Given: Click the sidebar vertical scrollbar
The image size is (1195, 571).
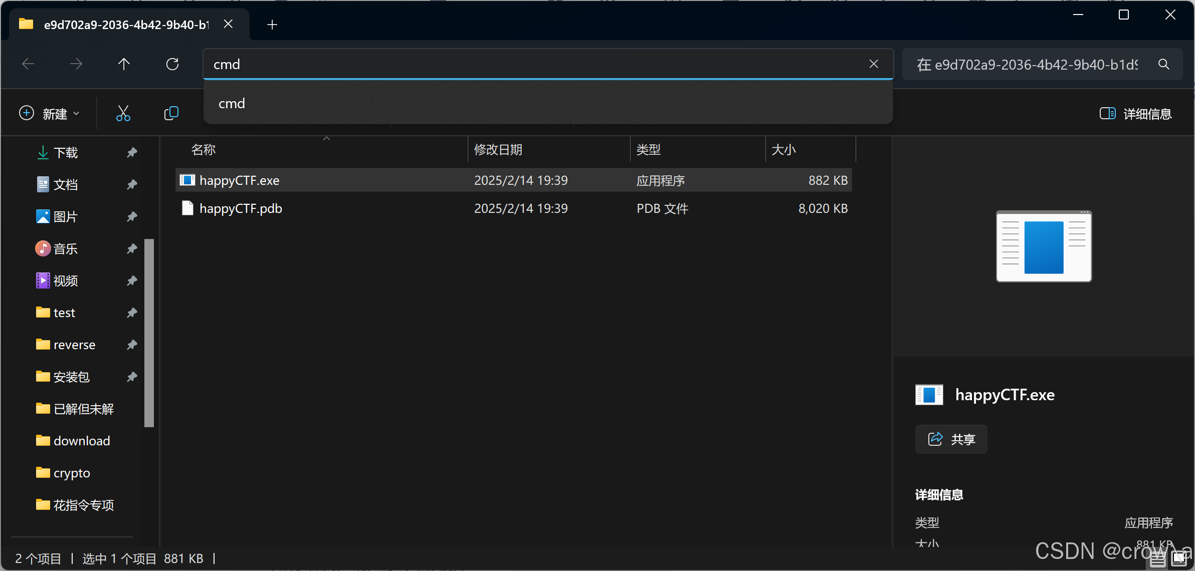Looking at the screenshot, I should tap(149, 333).
